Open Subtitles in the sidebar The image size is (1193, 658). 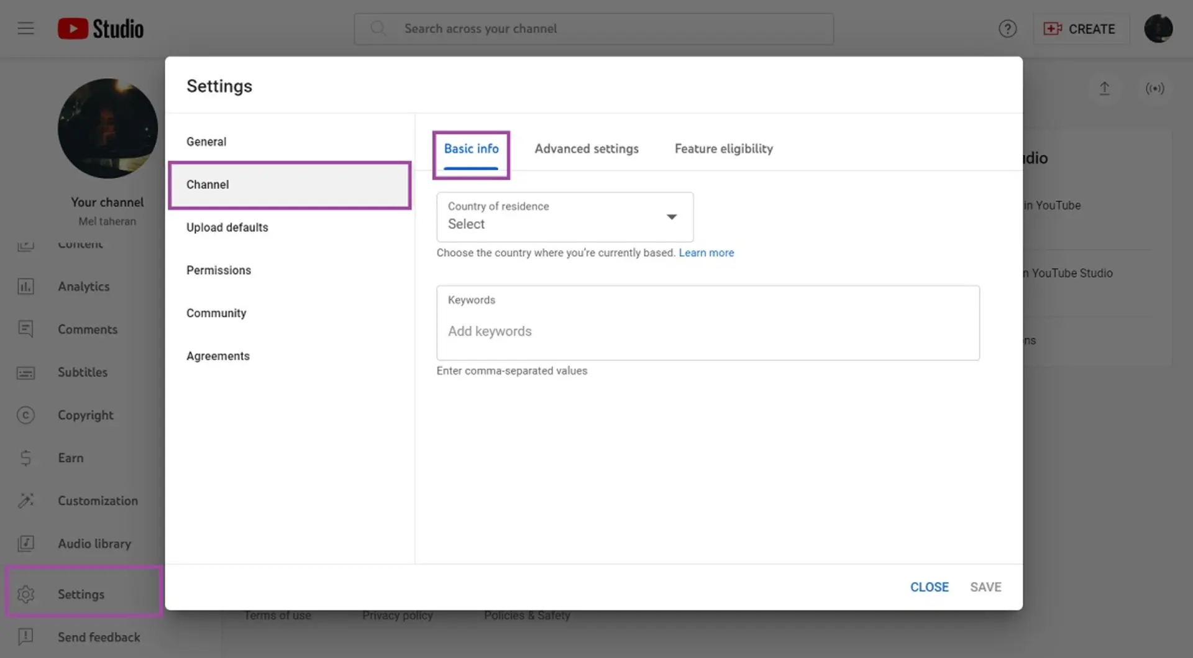pos(84,372)
